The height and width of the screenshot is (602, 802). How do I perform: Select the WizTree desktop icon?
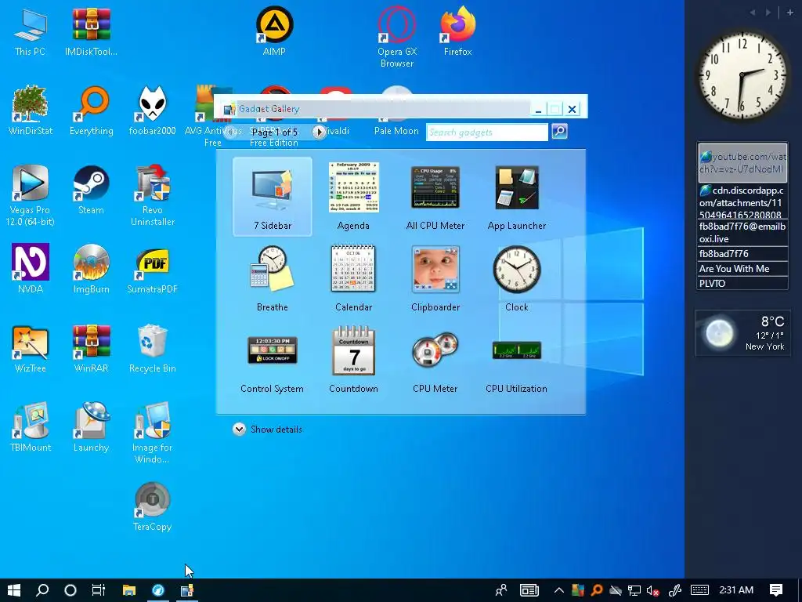31,348
